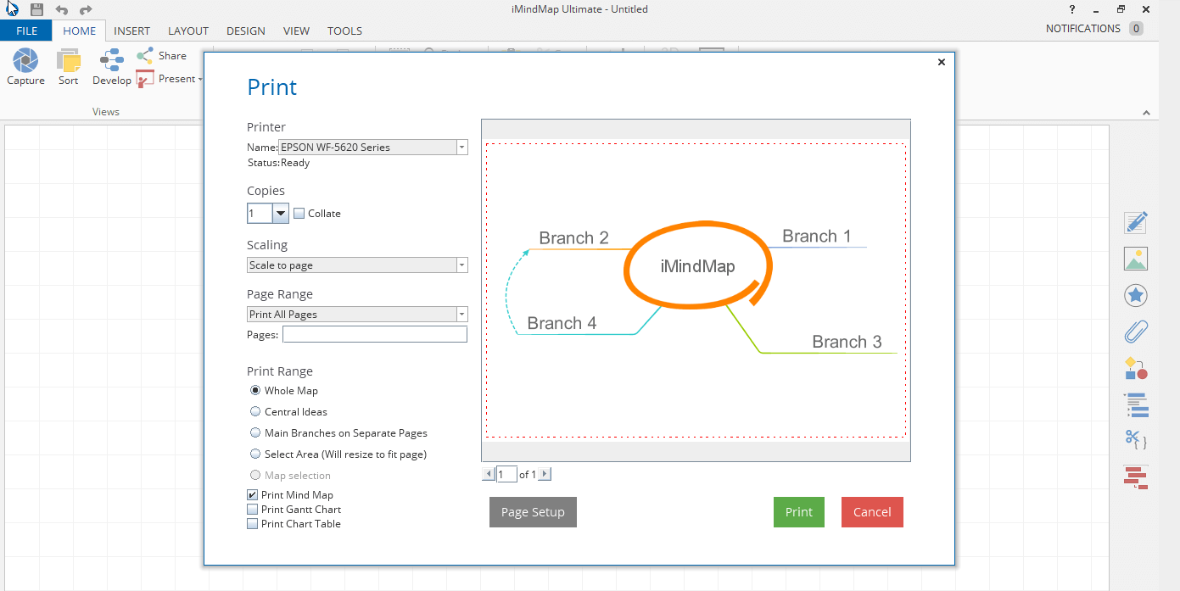This screenshot has width=1180, height=591.
Task: Click the Status: Ready text
Action: point(278,163)
